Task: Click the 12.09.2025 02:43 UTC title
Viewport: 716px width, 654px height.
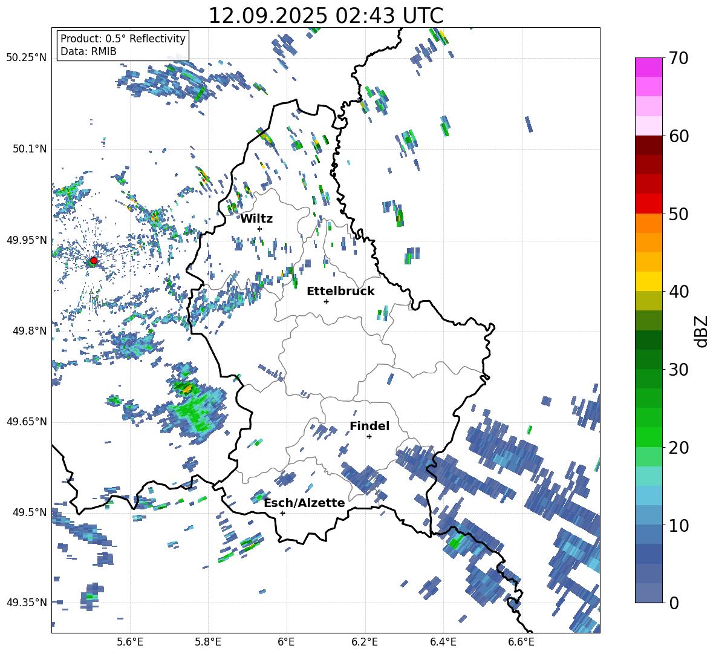Action: pyautogui.click(x=326, y=16)
